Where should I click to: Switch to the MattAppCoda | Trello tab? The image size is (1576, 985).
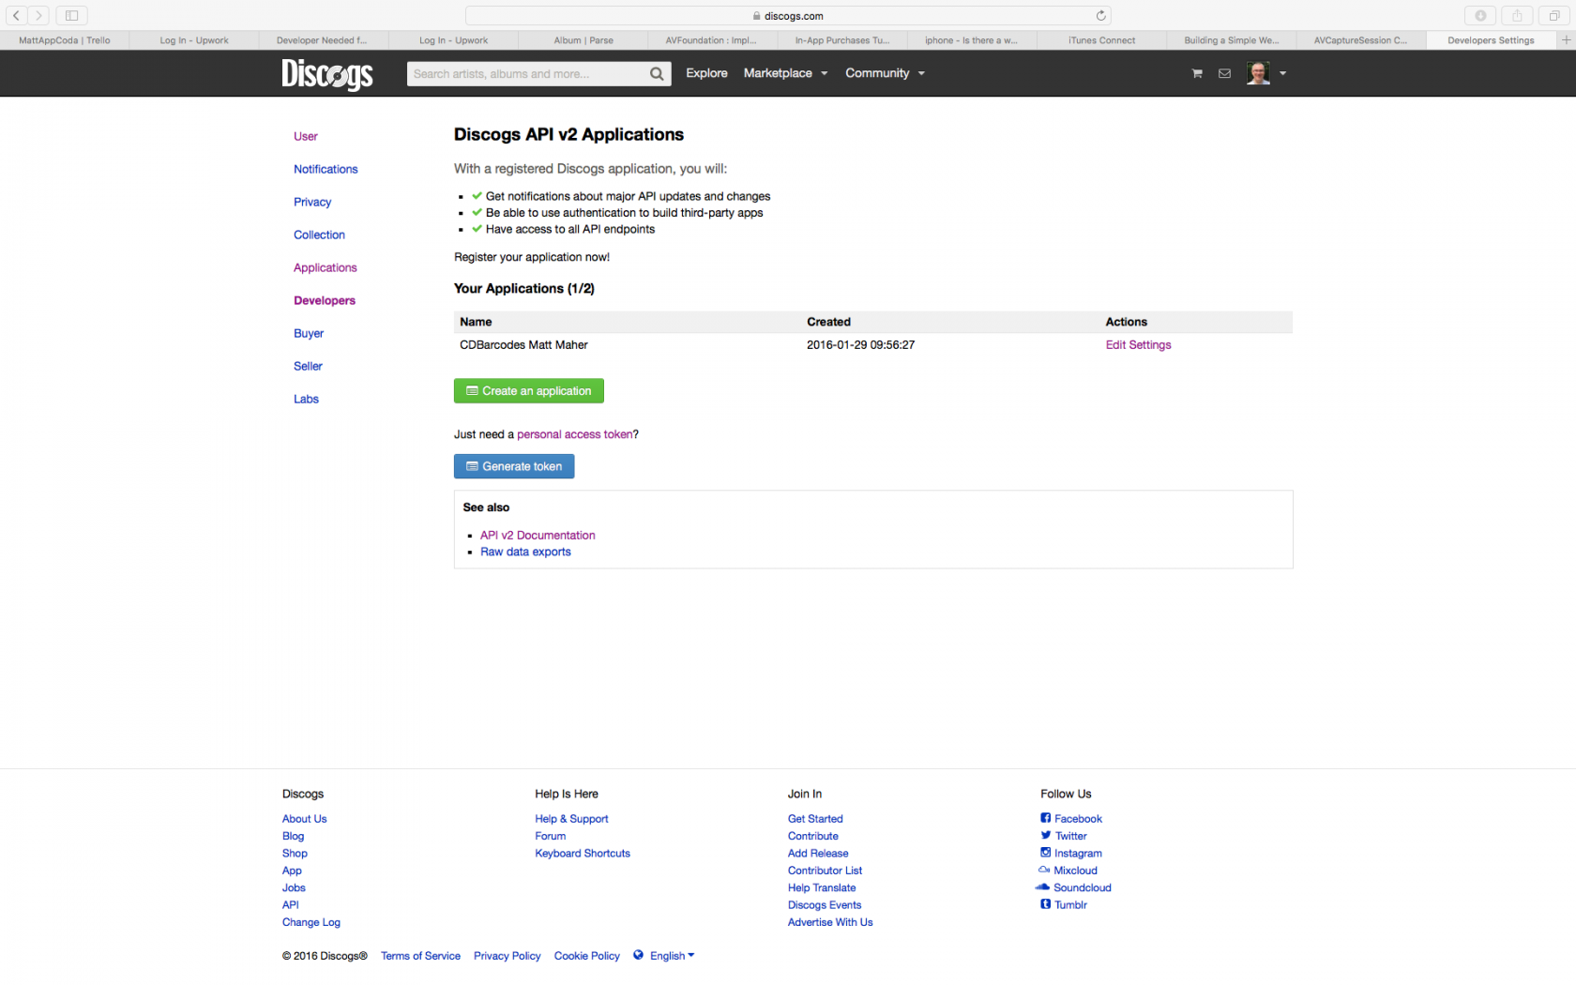[65, 40]
